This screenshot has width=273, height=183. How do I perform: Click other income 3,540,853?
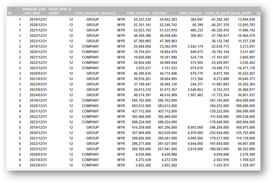(195, 89)
